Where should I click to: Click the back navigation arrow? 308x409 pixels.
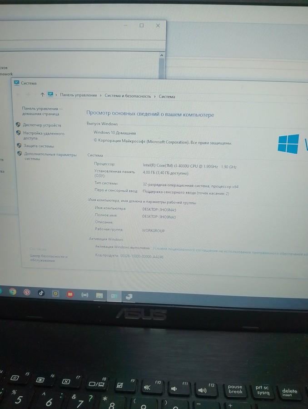point(18,94)
